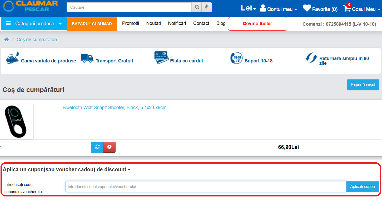382x203 pixels.
Task: Click the Claumar Pescar logo
Action: pos(31,6)
